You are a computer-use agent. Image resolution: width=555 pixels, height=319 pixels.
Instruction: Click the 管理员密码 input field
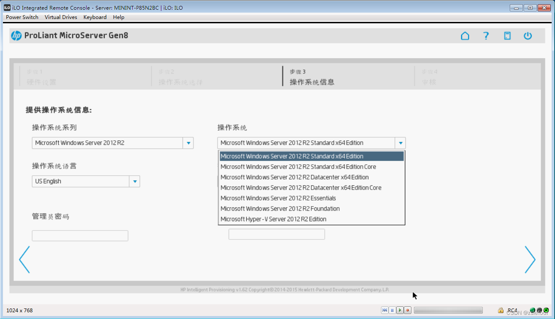(80, 236)
